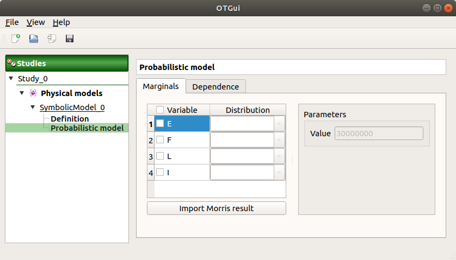Maximize the OTGui window
Viewport: 456px width, 260px height.
coord(437,8)
